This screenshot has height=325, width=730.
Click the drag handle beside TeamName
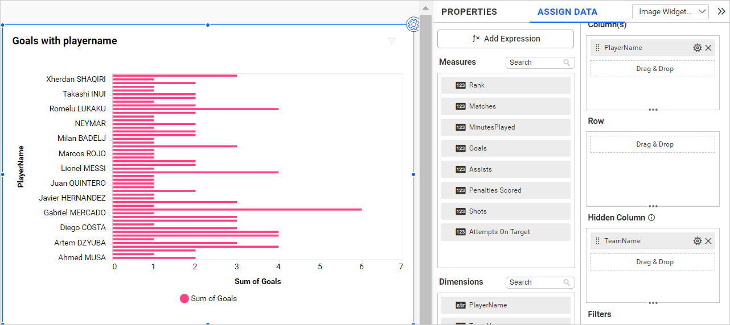[x=597, y=241]
